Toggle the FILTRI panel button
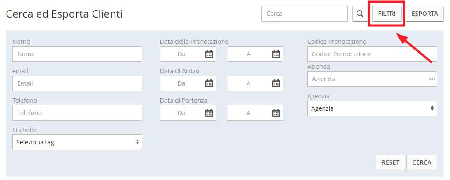The image size is (450, 180). 387,14
